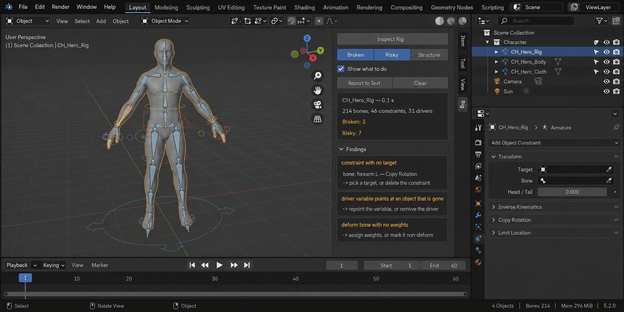The image size is (624, 312).
Task: Open the Rig sidebar tab
Action: [463, 104]
